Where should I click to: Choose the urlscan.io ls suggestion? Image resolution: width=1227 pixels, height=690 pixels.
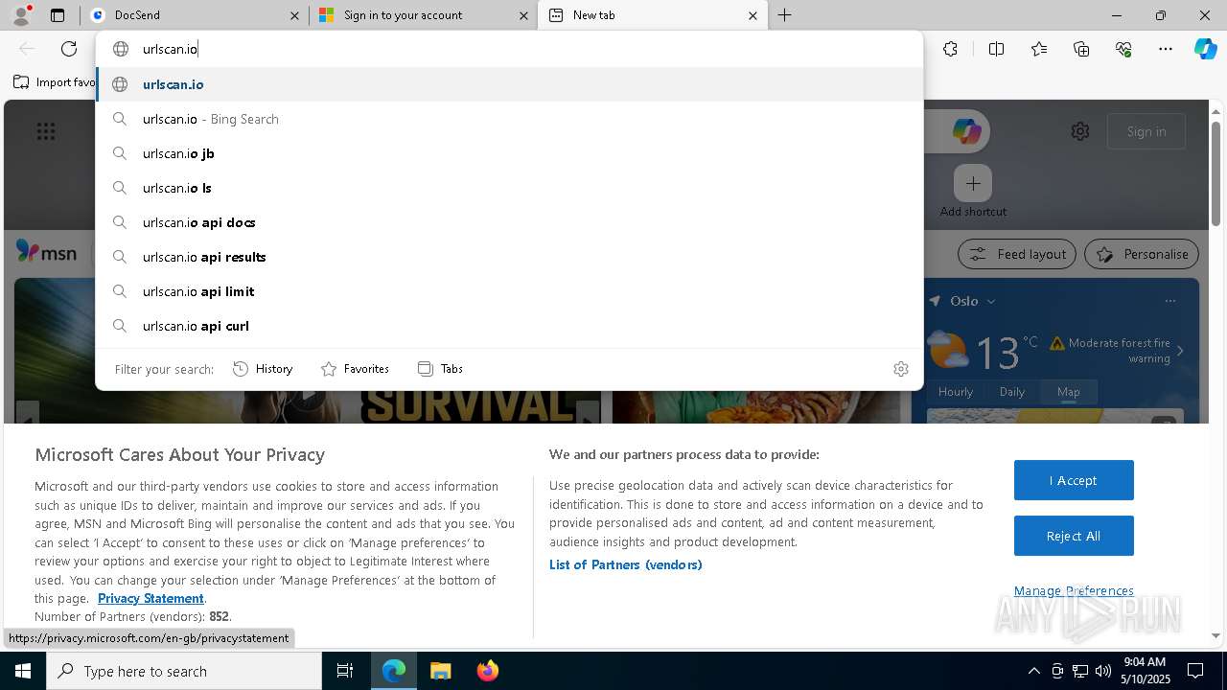(x=509, y=188)
